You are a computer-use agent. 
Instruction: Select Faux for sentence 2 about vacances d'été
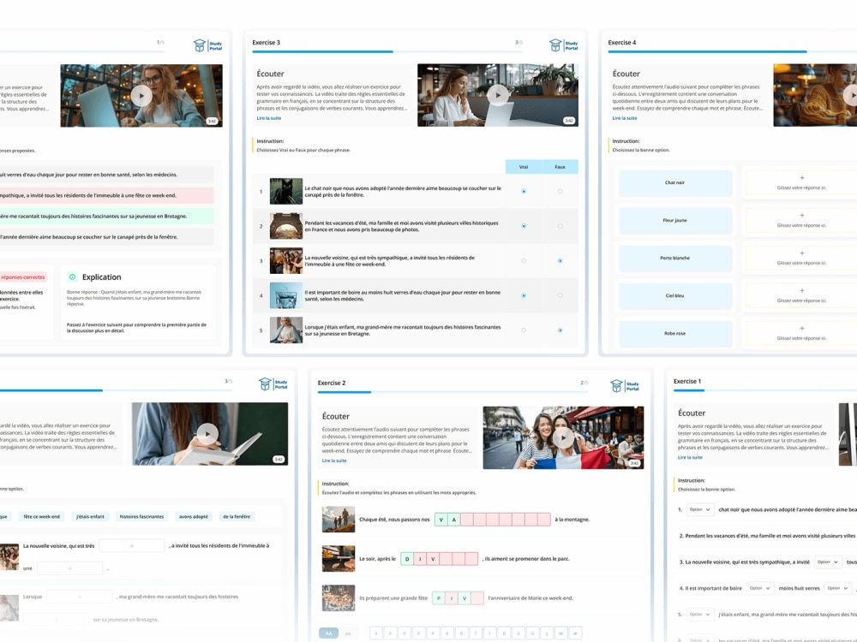click(x=560, y=226)
